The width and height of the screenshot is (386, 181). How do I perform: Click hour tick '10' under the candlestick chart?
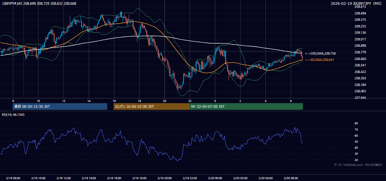click(x=38, y=101)
